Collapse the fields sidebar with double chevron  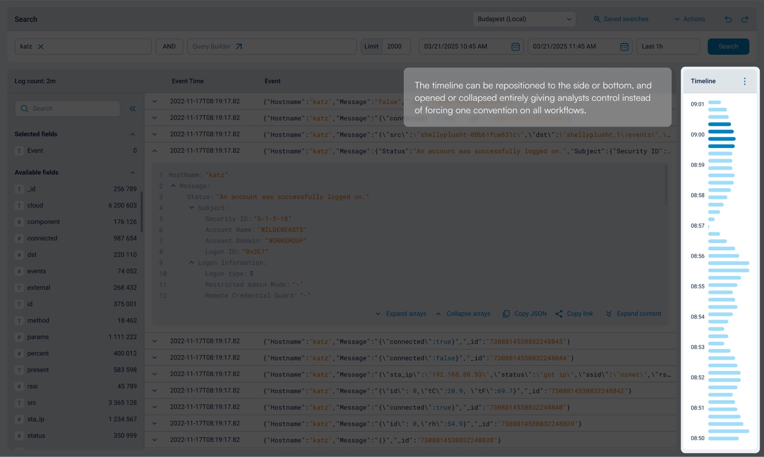coord(132,109)
